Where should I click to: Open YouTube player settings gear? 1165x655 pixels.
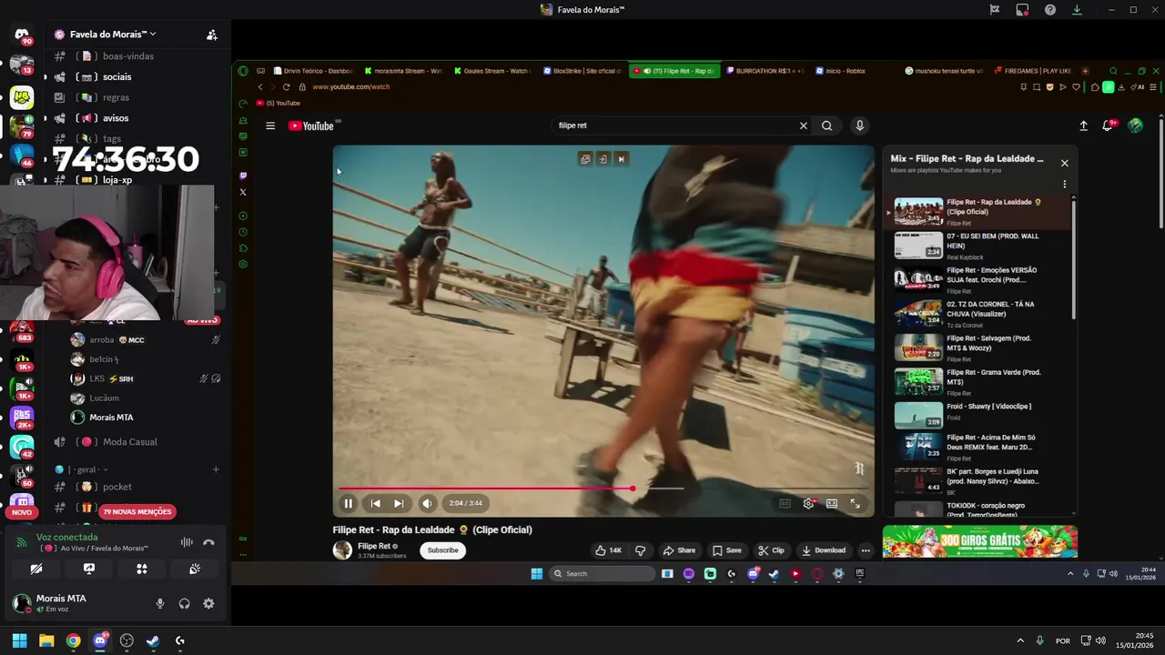point(808,503)
